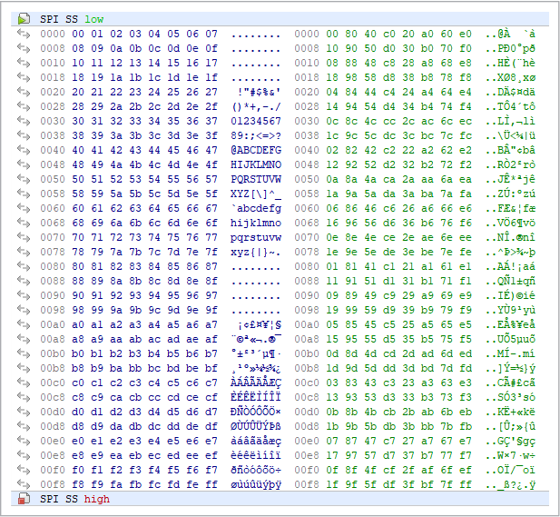Click ASCII text 'HIJKLMNO' in row 0048
Screen dimensions: 560x517
pyautogui.click(x=256, y=164)
